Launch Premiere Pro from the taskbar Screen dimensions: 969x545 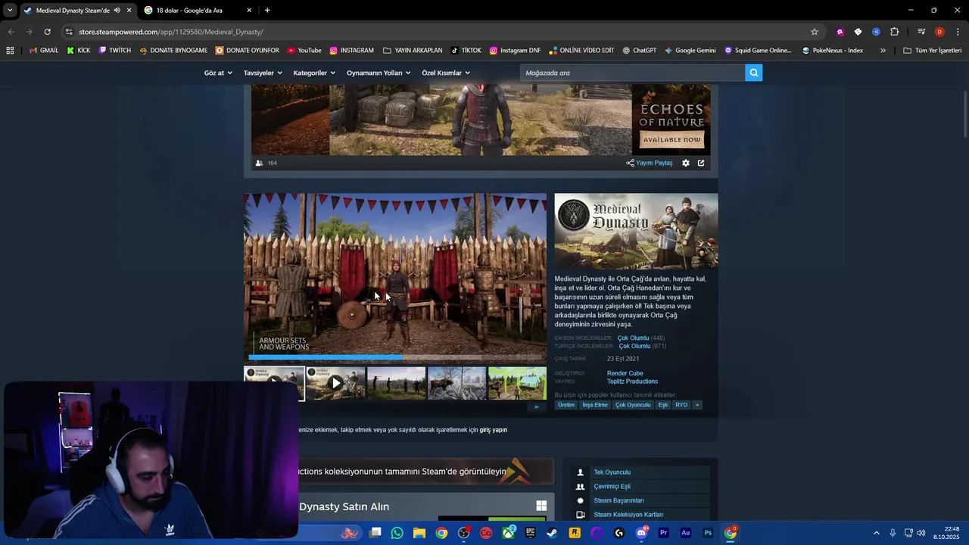pyautogui.click(x=664, y=533)
